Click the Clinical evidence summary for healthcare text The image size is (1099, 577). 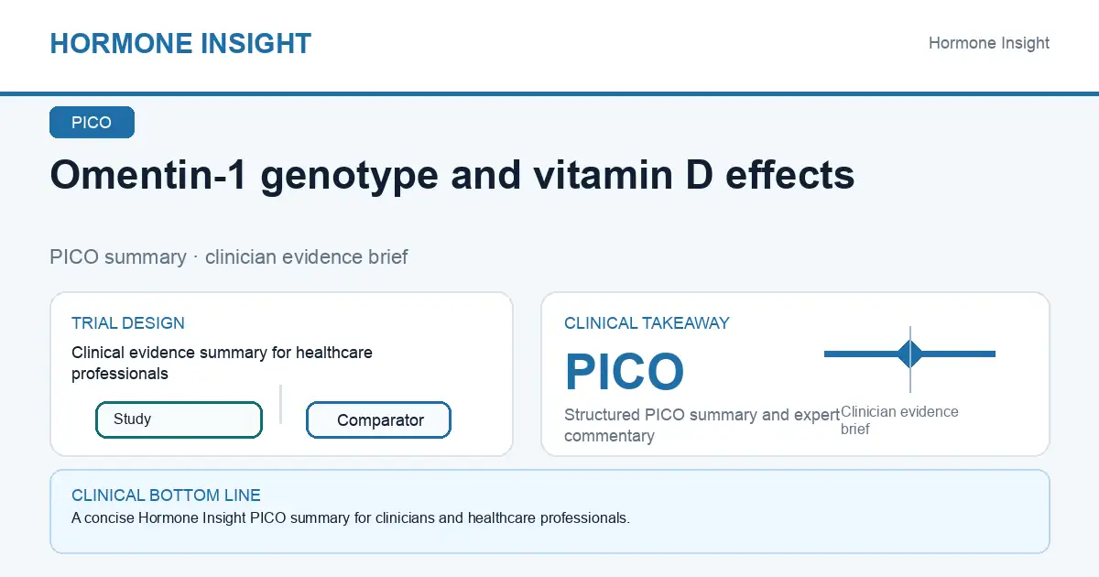[222, 363]
